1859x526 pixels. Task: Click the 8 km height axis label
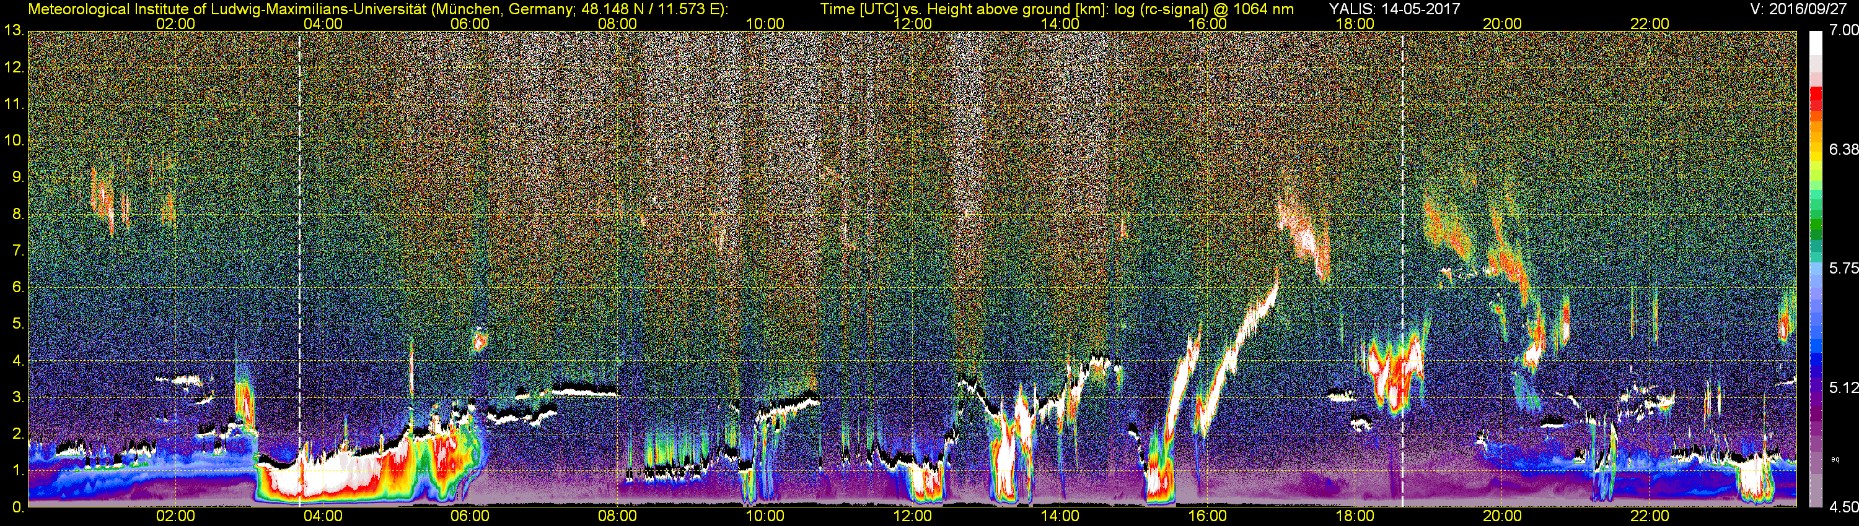(x=17, y=214)
